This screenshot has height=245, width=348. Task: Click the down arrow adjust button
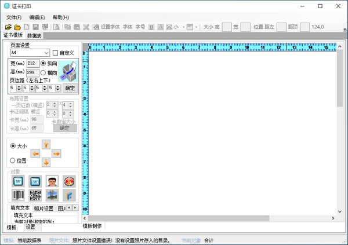(46, 162)
